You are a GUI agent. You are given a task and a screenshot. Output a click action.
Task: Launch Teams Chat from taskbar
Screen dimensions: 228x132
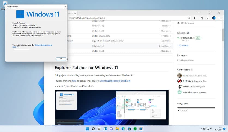click(111, 129)
